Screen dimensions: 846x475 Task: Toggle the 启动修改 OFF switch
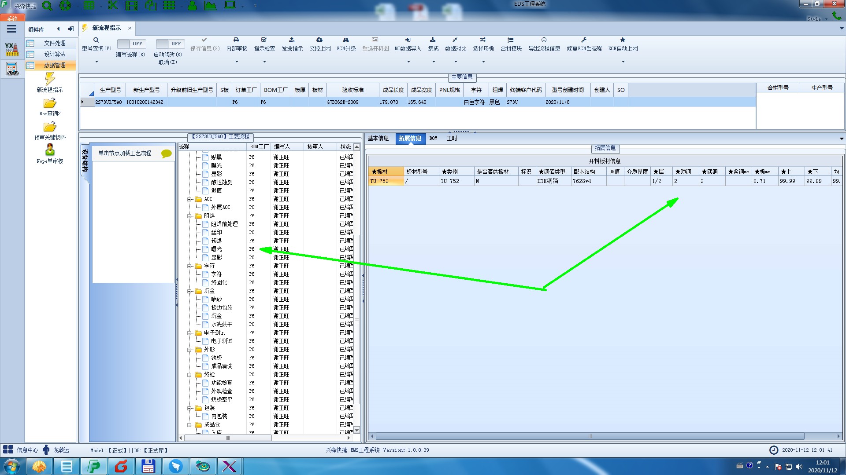170,44
